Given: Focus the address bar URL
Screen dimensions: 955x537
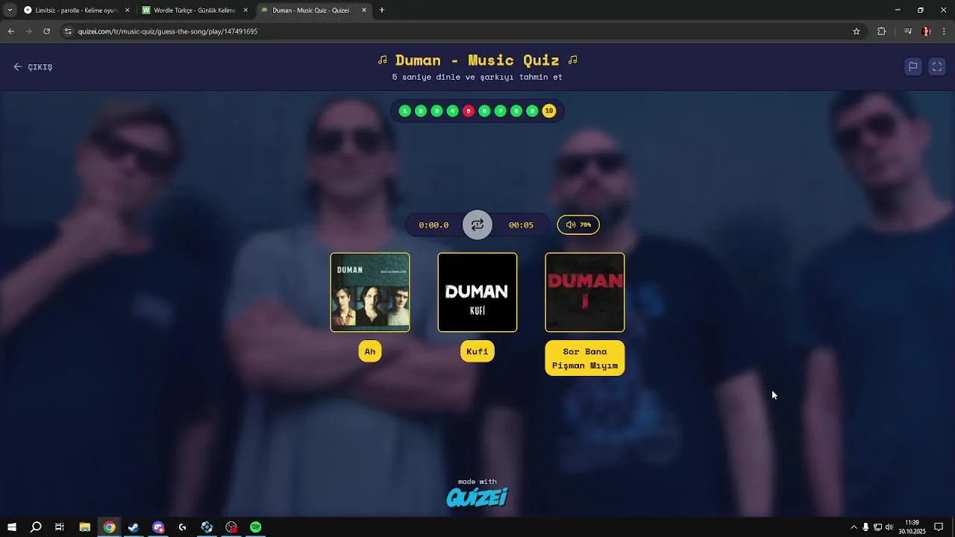Looking at the screenshot, I should 168,31.
